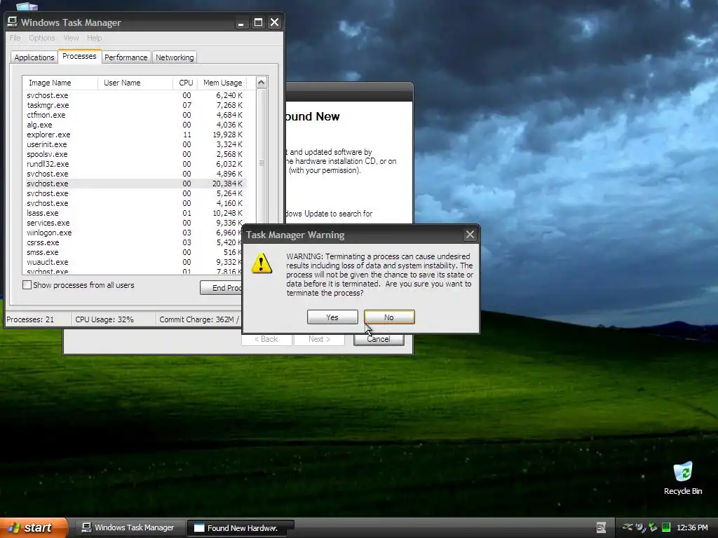Click the yellow warning triangle icon

point(262,263)
